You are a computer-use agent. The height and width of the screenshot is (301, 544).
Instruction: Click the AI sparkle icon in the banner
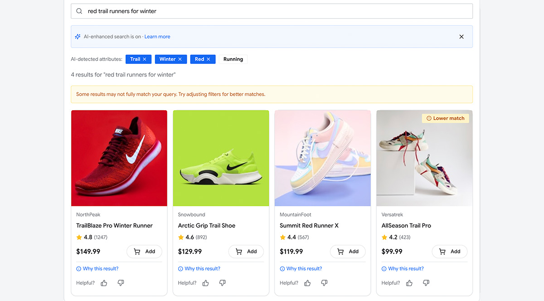[78, 36]
